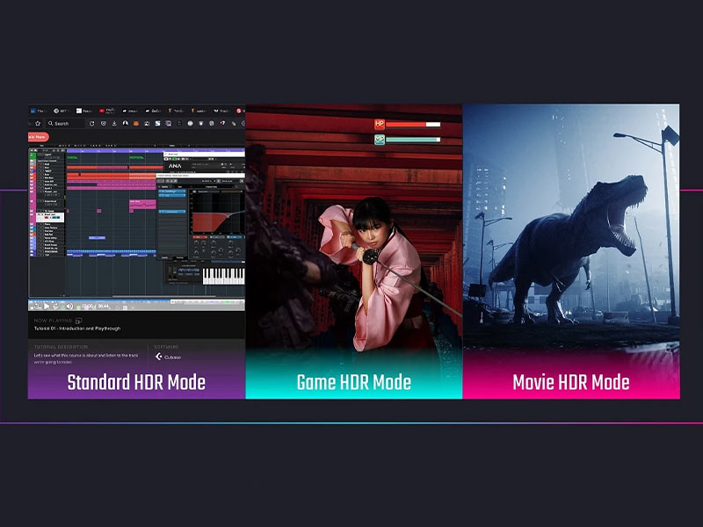Select the Standard HDR Mode label

136,382
